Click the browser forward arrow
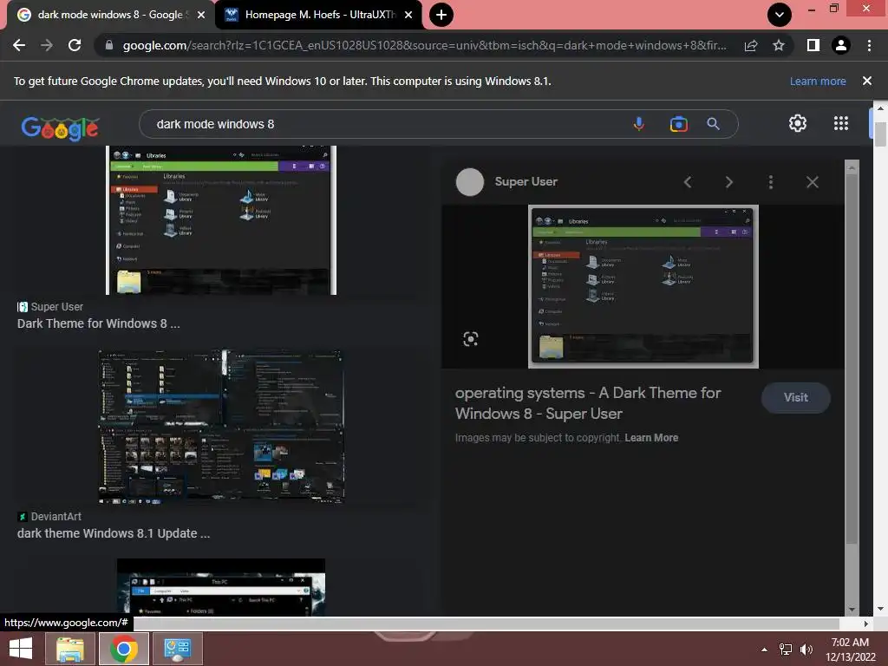This screenshot has width=888, height=666. pyautogui.click(x=47, y=45)
